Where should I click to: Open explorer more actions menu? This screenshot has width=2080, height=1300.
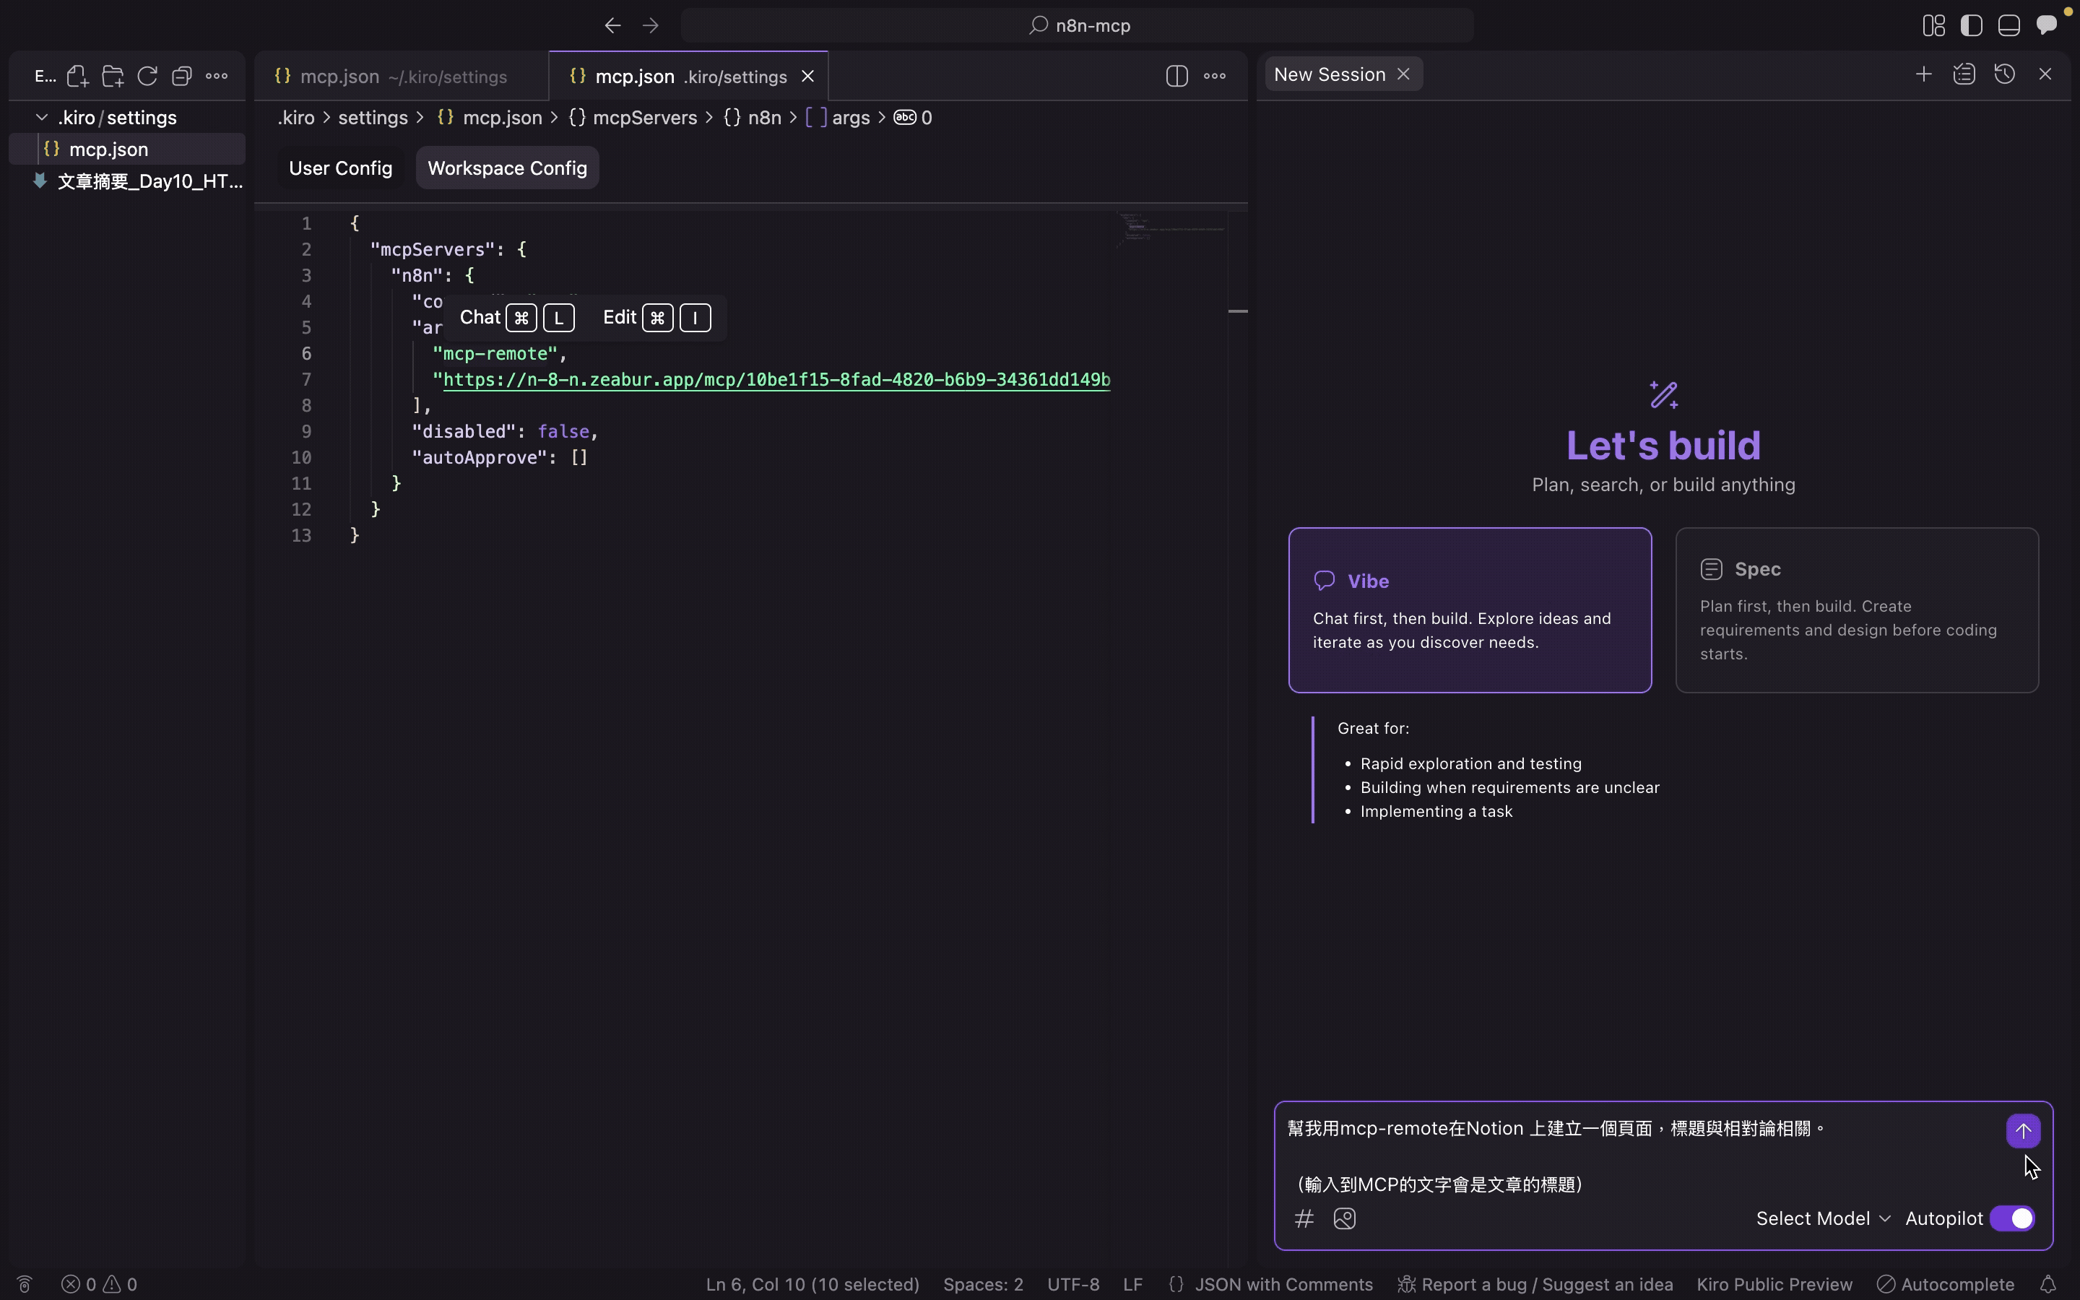click(x=217, y=77)
